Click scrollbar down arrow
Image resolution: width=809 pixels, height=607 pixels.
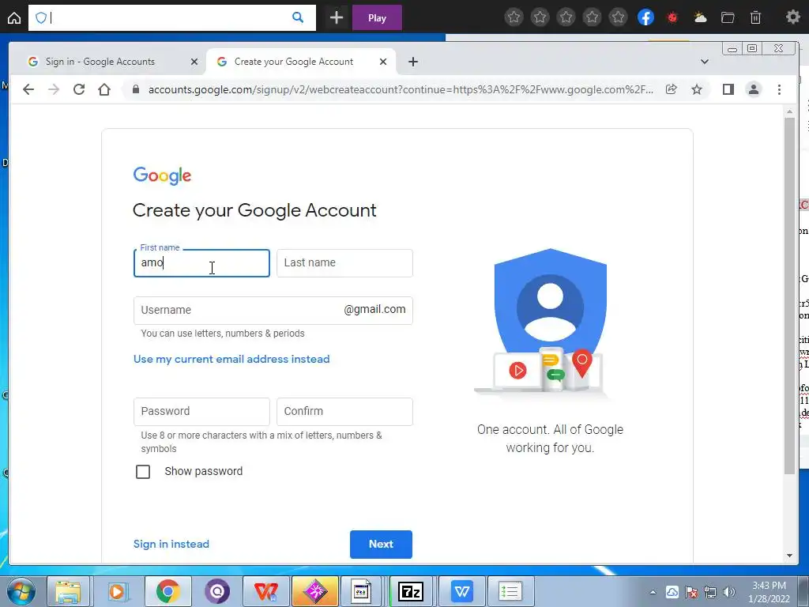pyautogui.click(x=789, y=556)
